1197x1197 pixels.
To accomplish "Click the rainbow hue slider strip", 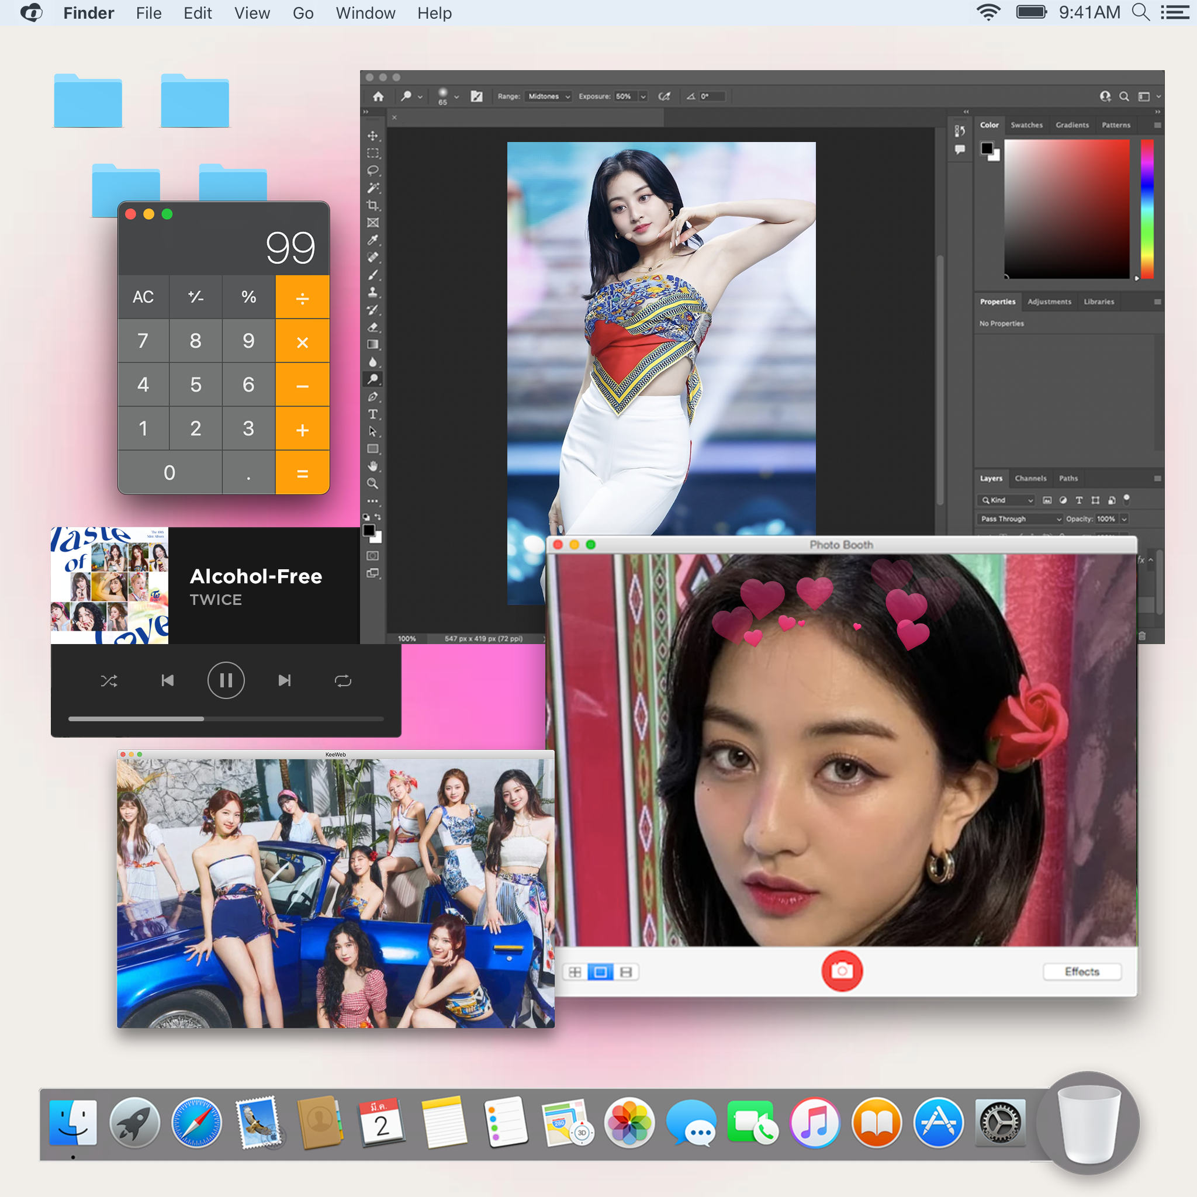I will click(x=1147, y=208).
